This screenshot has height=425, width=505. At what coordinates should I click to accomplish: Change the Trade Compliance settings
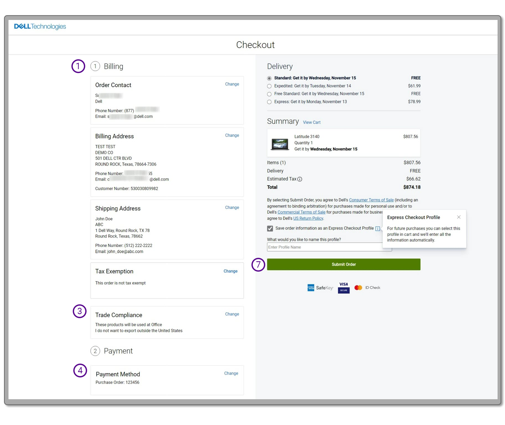tap(232, 314)
